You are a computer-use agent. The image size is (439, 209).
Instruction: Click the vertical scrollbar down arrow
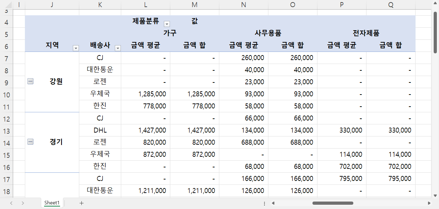(x=435, y=194)
